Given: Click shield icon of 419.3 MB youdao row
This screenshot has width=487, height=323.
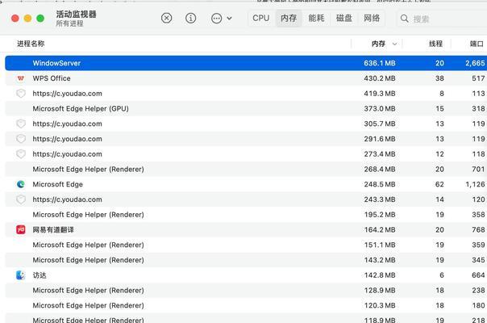Looking at the screenshot, I should point(21,94).
